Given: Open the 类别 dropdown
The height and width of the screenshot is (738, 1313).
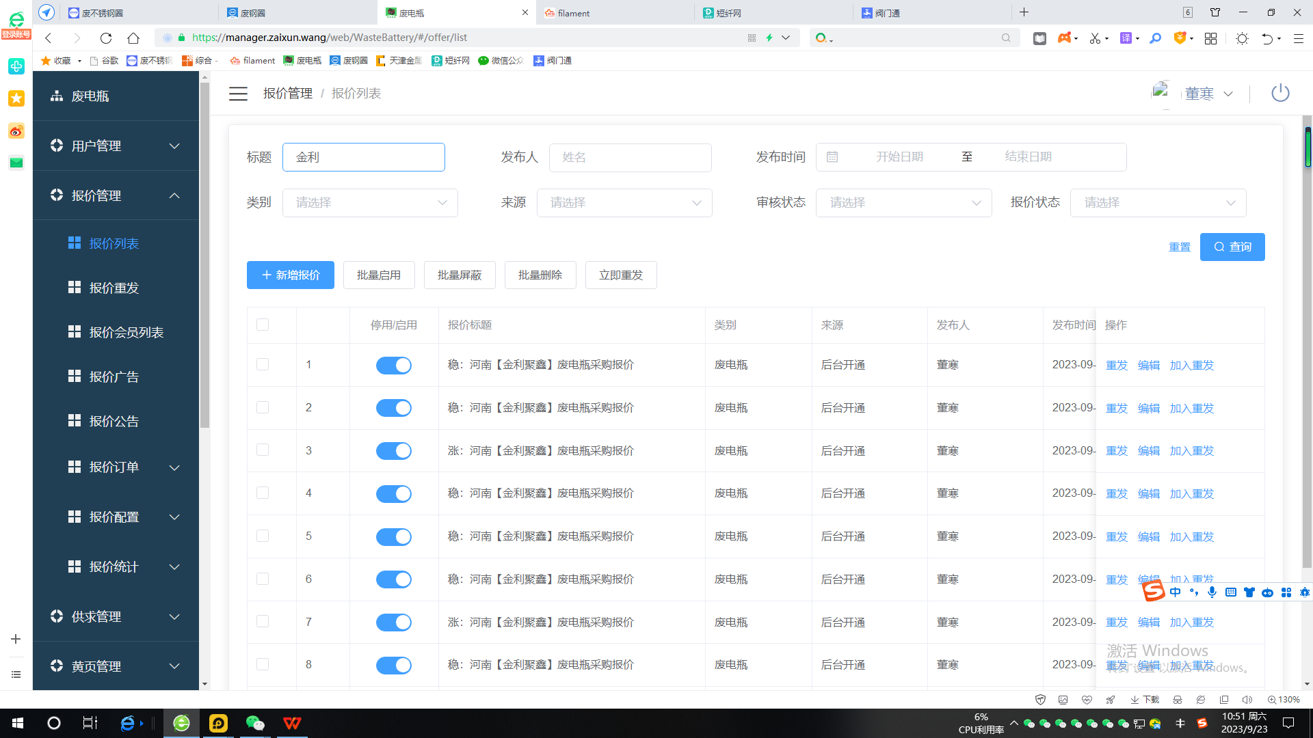Looking at the screenshot, I should click(x=370, y=203).
